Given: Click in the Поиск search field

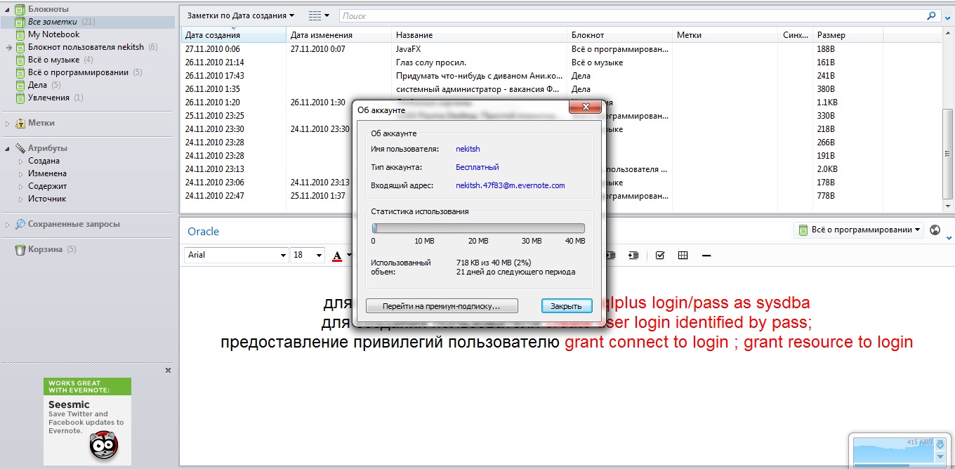Looking at the screenshot, I should click(632, 15).
